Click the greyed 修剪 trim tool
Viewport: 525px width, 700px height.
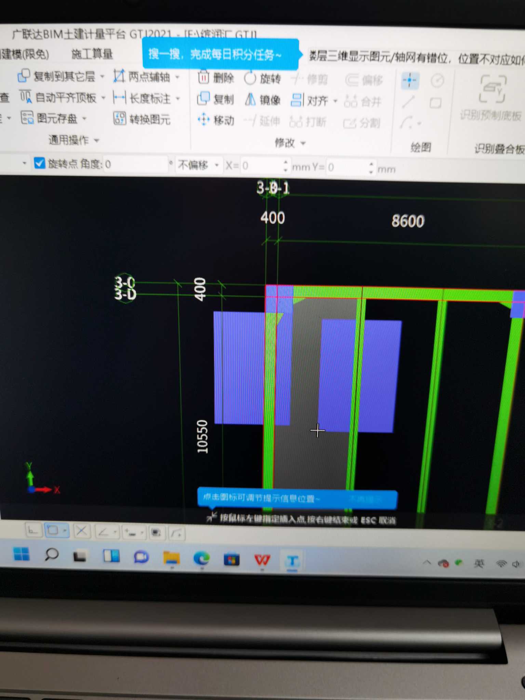tap(309, 80)
